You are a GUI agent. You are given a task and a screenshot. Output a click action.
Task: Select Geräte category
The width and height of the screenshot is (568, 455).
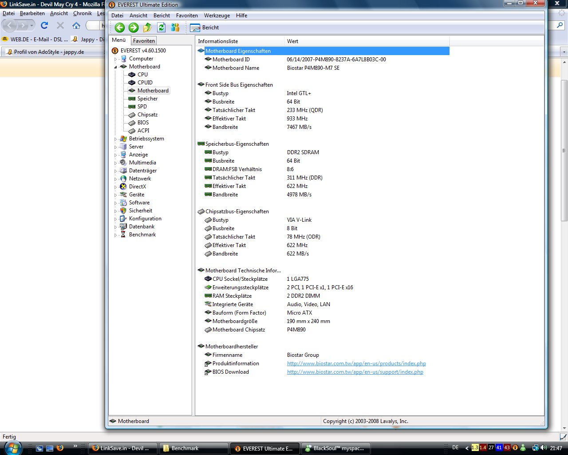point(137,195)
